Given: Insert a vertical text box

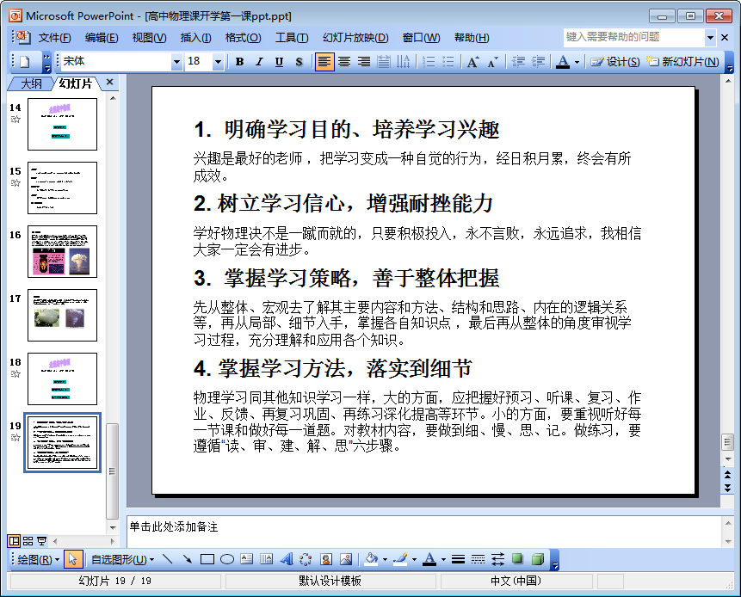Looking at the screenshot, I should [267, 560].
